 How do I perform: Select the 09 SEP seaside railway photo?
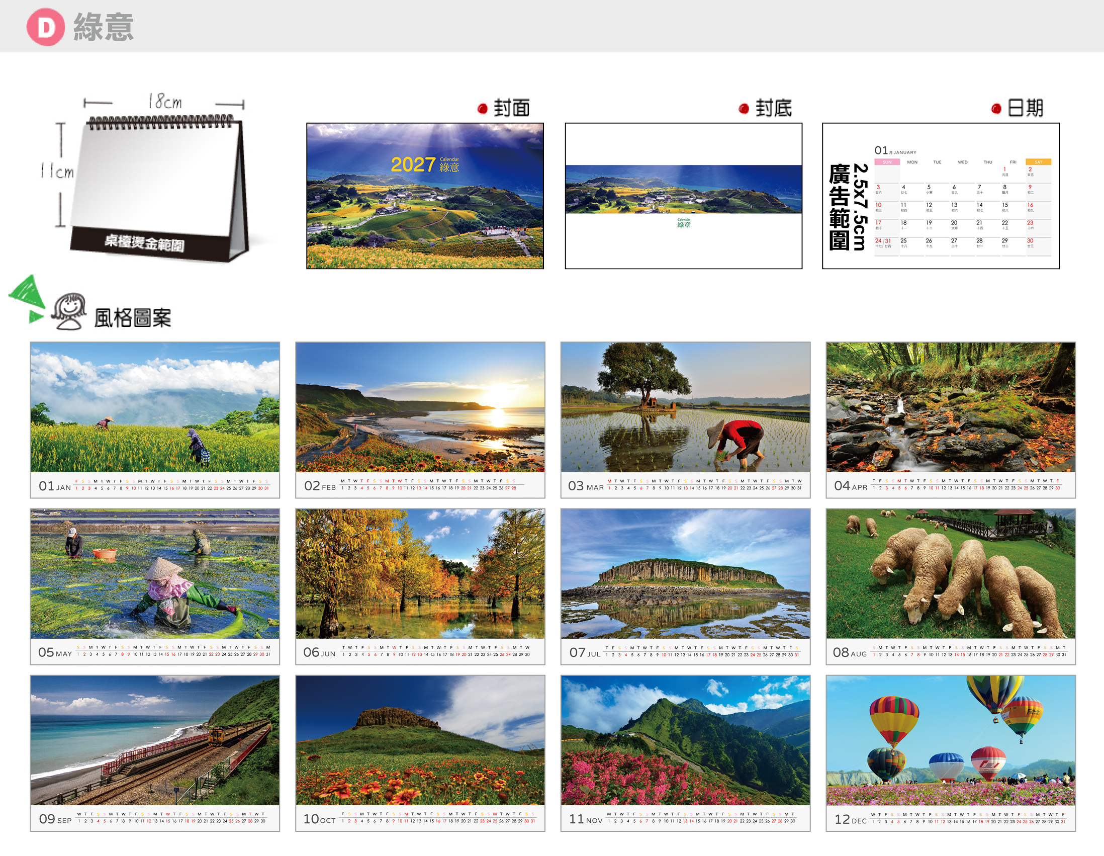pos(155,740)
